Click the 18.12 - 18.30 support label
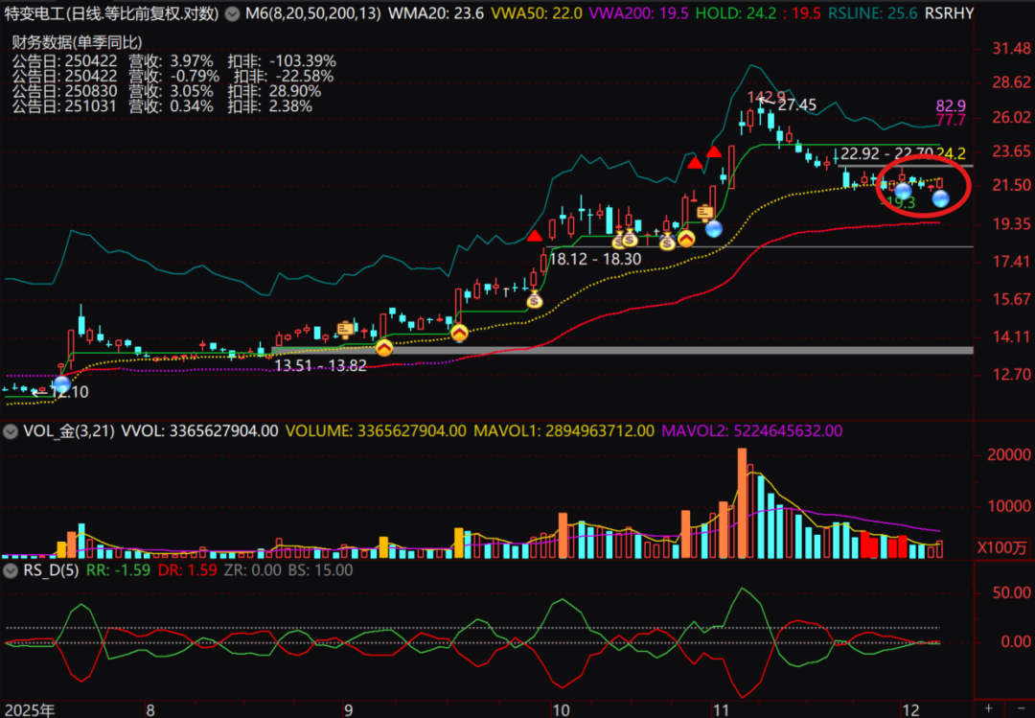The image size is (1035, 718). coord(595,259)
